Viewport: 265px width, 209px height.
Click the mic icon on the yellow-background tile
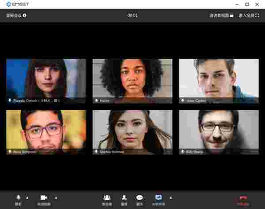click(x=10, y=152)
